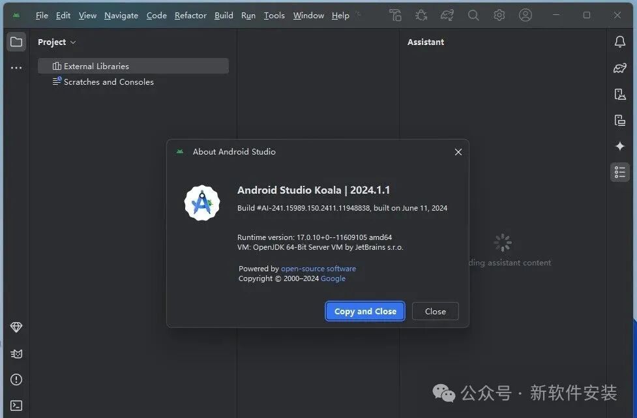Open IDE settings gear icon
637x418 pixels.
click(x=499, y=16)
